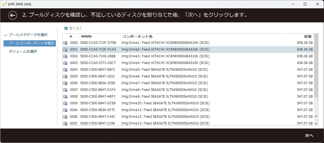Open プールメタデータを選択 step
The width and height of the screenshot is (324, 143).
[x=28, y=35]
